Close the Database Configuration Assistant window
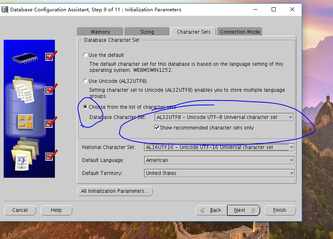This screenshot has height=239, width=333. click(x=292, y=9)
